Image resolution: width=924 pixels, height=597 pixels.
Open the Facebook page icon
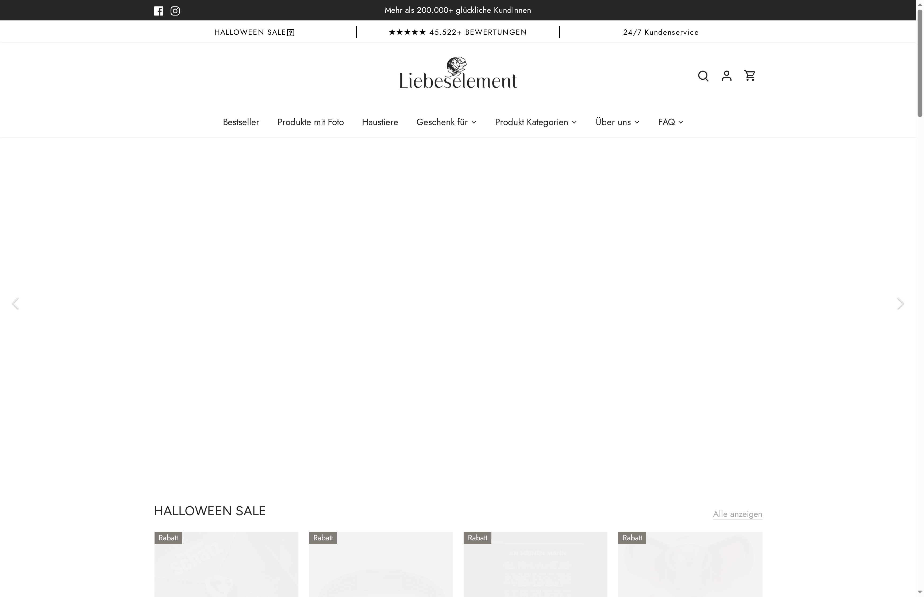point(159,10)
